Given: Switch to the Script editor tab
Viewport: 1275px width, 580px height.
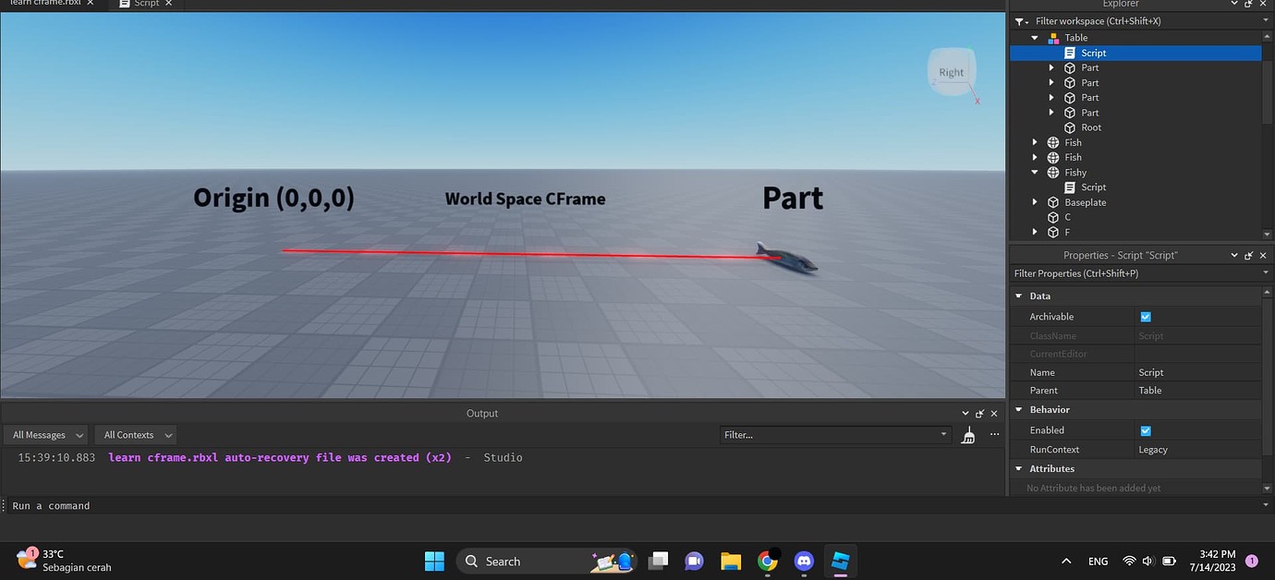Looking at the screenshot, I should coord(144,4).
